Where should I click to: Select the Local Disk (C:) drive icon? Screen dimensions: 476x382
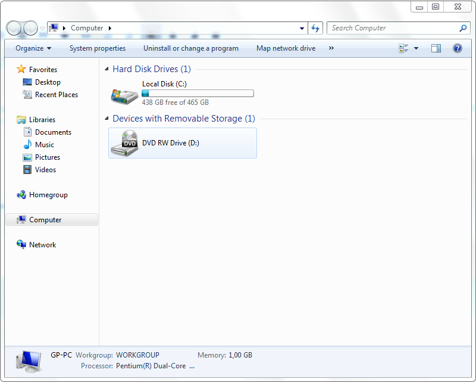point(124,94)
